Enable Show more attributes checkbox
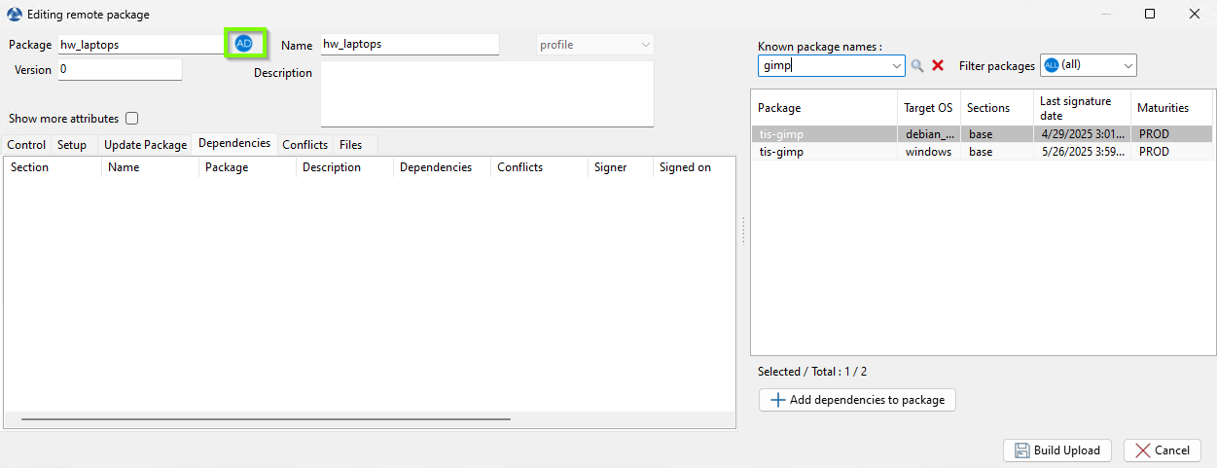 click(x=132, y=119)
